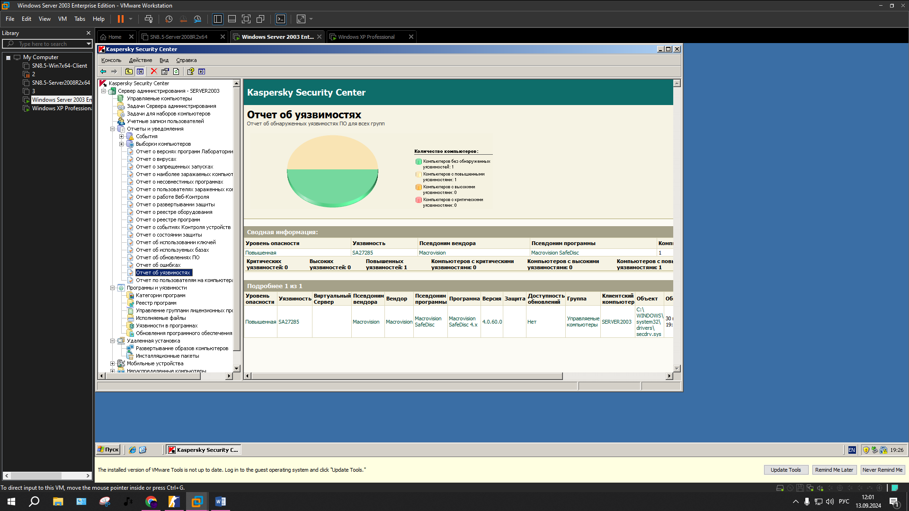Open Properties via the toolbar icon
The image size is (909, 511).
[165, 71]
